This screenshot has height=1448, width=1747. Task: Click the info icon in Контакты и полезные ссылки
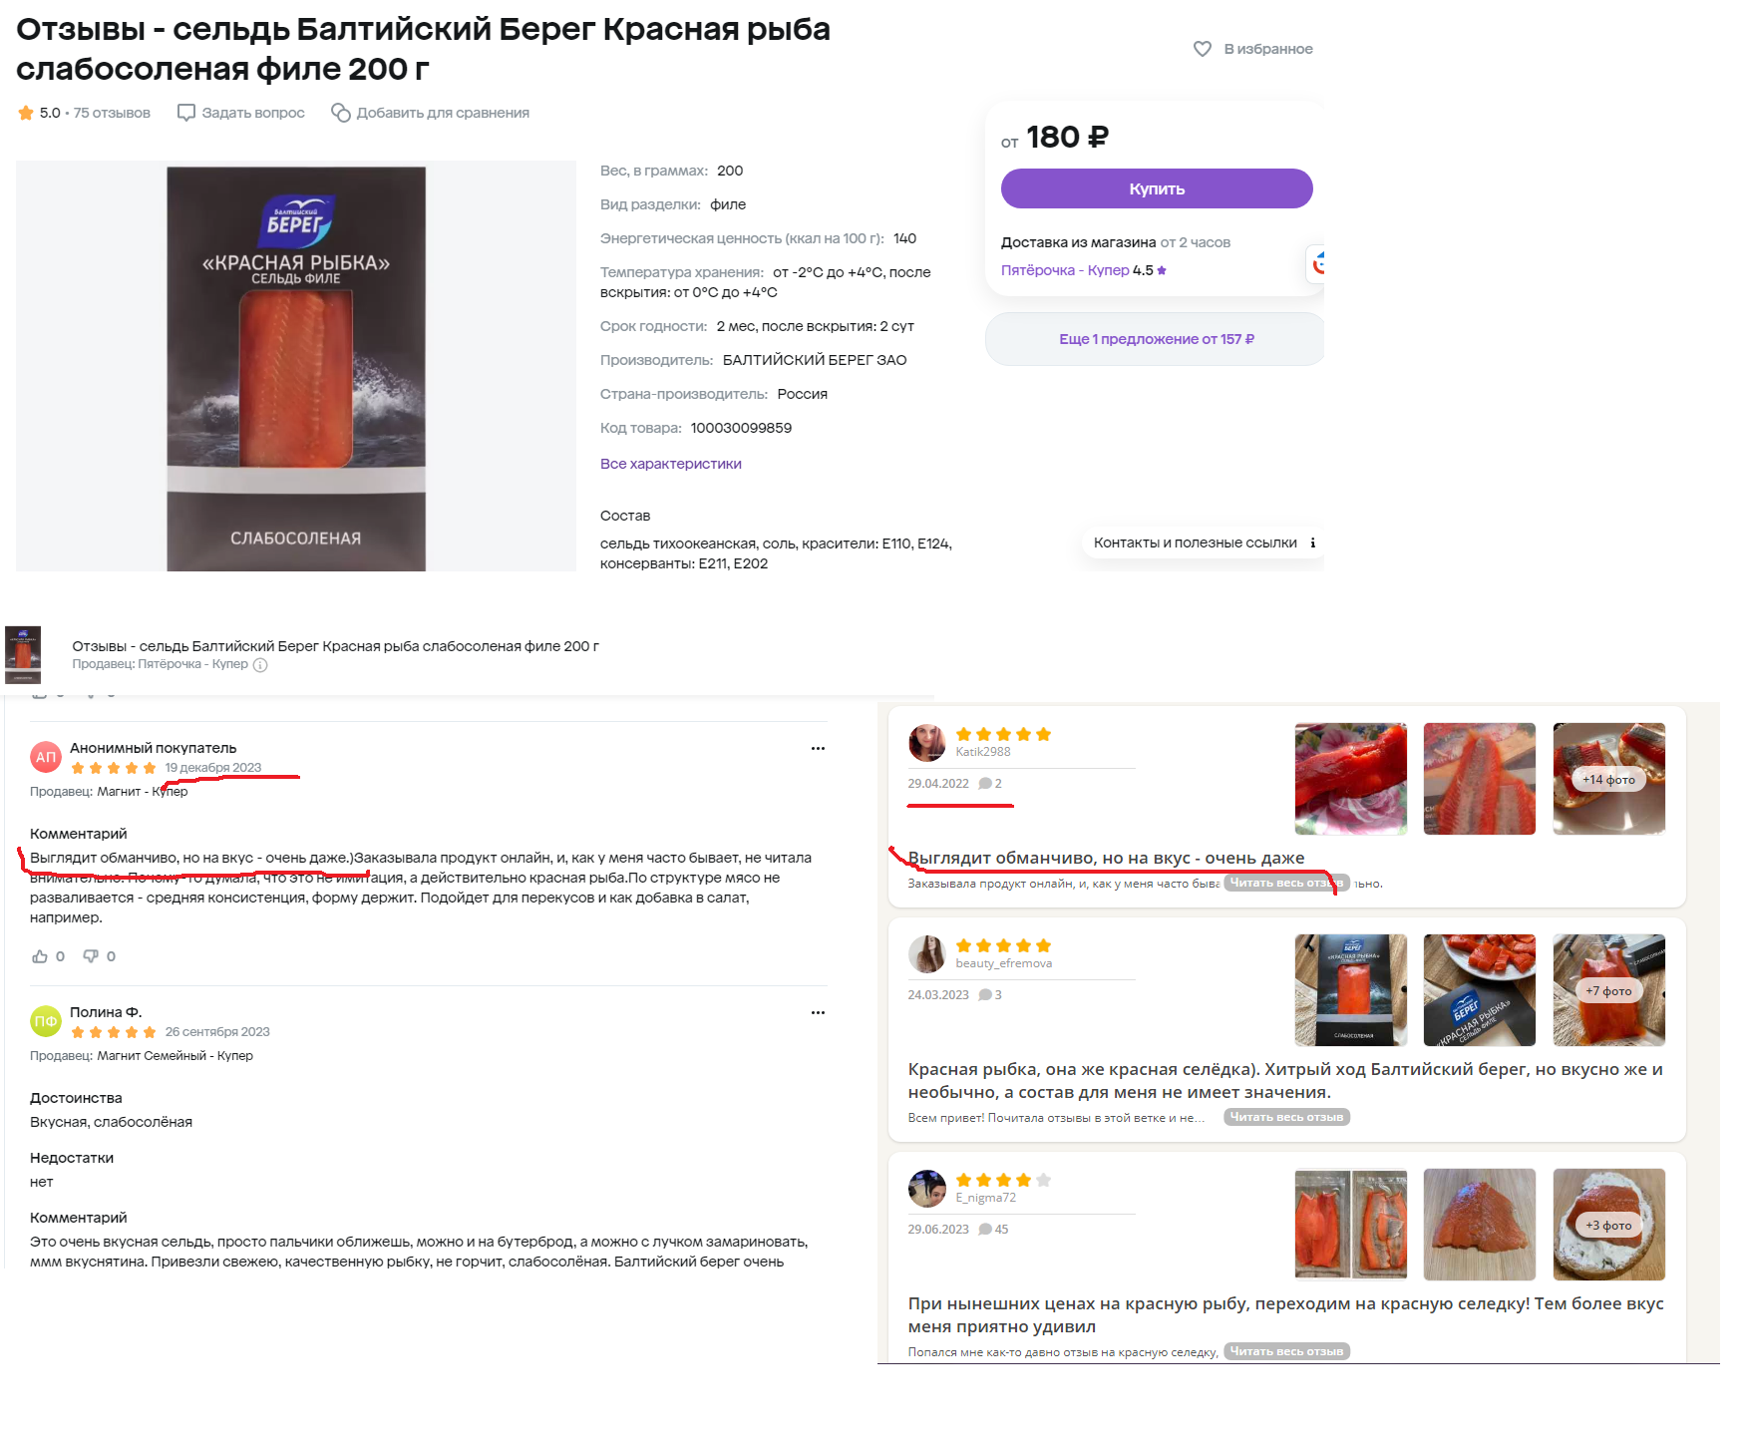point(1312,543)
